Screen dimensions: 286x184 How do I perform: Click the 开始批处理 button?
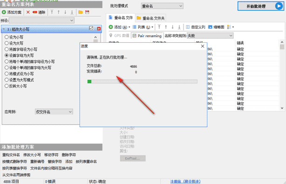[x=261, y=6]
